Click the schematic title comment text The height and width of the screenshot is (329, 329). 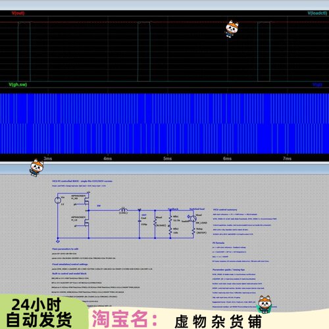point(82,181)
